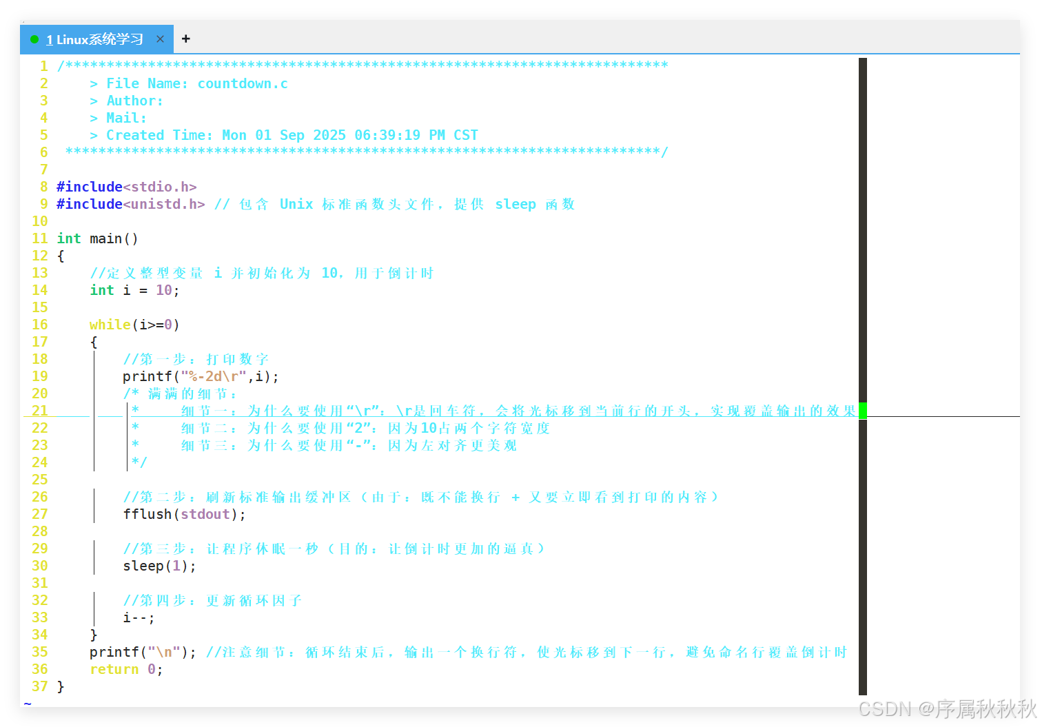Click the 'fflush(stdout);' statement
1040x727 pixels.
184,514
